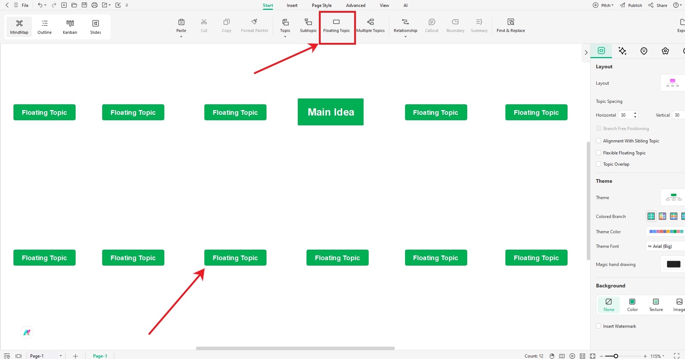Open the AI sparkle panel tab
Screen dimensions: 685x359
622,51
